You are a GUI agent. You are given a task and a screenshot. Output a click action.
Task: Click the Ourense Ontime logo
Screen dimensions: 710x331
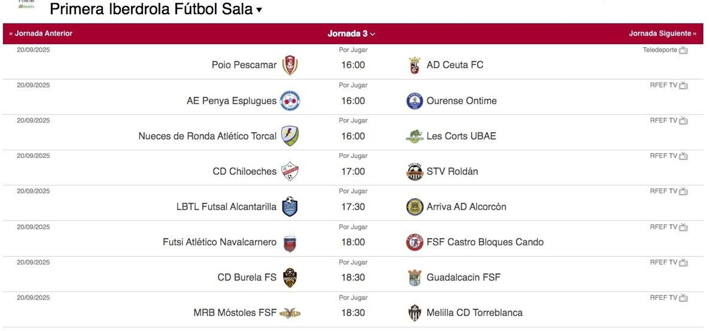tap(415, 101)
